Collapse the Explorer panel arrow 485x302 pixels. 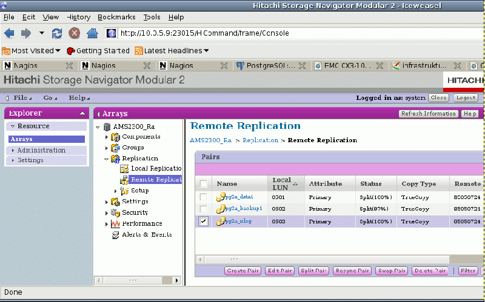pos(82,113)
